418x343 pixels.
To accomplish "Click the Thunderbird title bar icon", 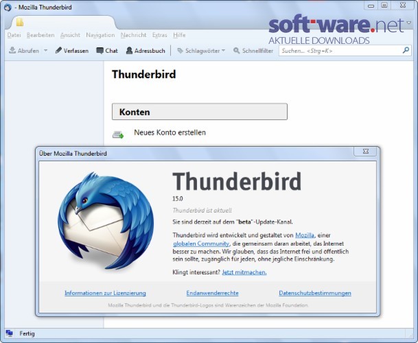I will point(8,7).
